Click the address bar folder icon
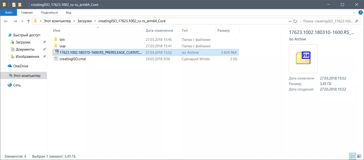This screenshot has height=160, width=364. [35, 21]
